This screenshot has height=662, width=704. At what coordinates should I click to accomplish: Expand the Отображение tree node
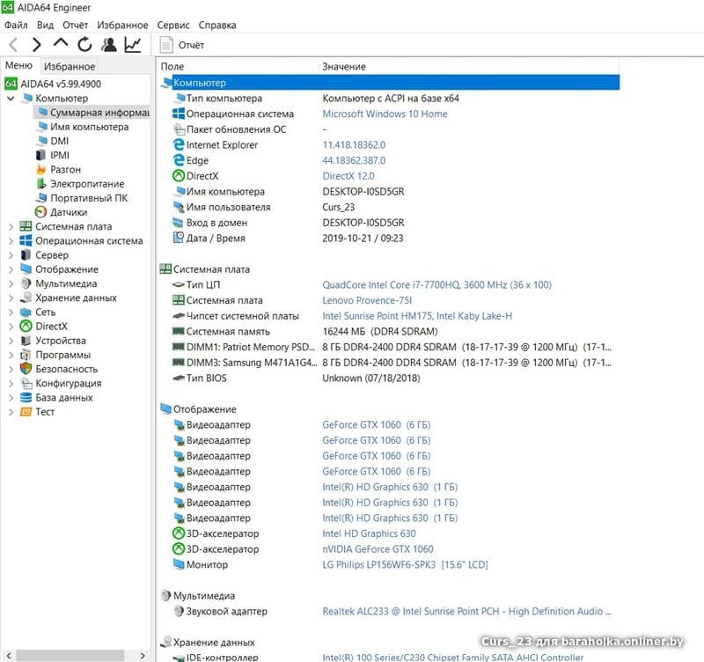click(x=11, y=269)
